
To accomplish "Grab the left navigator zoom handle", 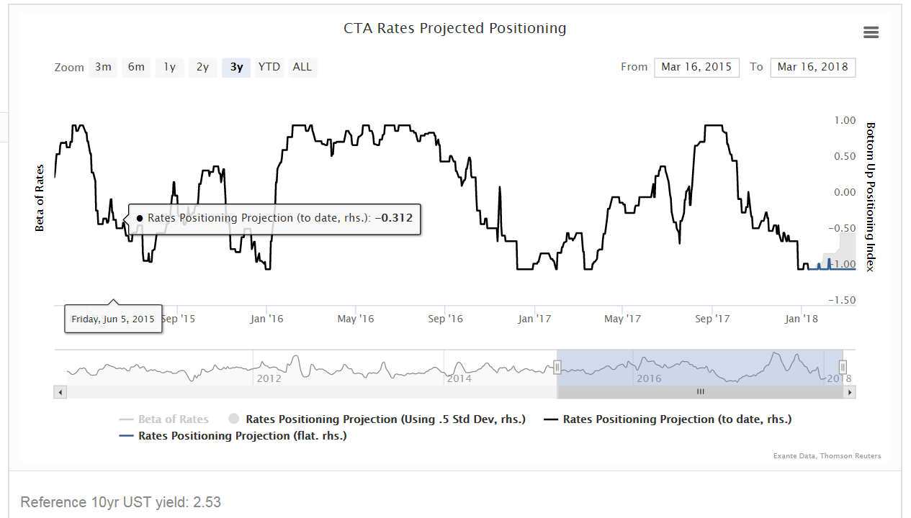I will pos(557,367).
